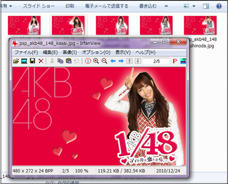Delete file with red X icon
The image size is (228, 184).
pyautogui.click(x=41, y=61)
